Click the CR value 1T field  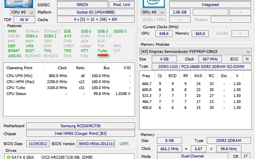[245, 156]
